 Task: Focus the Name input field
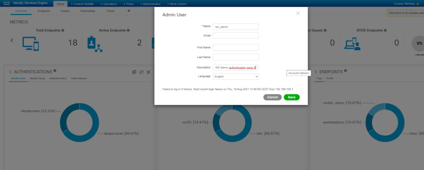tap(236, 27)
